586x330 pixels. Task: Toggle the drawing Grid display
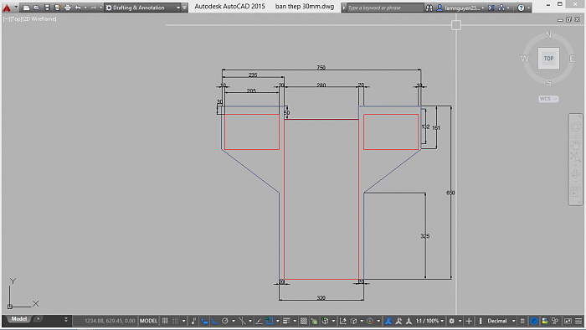tap(165, 321)
